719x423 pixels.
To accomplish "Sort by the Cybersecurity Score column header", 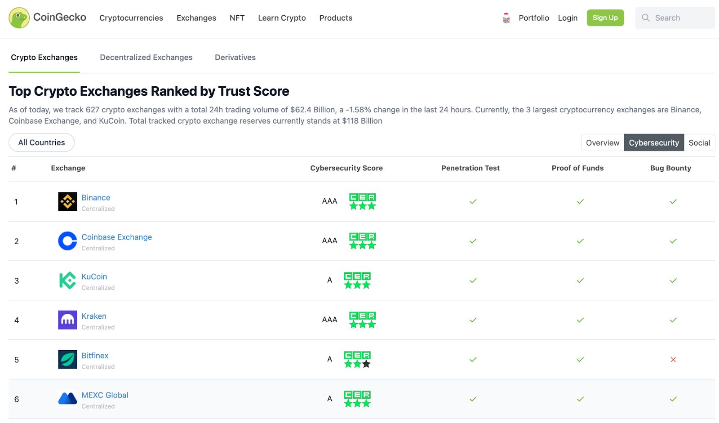I will coord(346,168).
